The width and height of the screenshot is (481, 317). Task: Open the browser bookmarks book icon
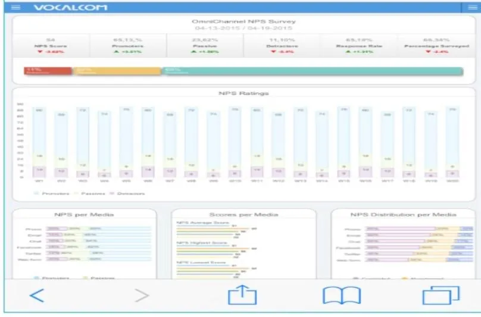pyautogui.click(x=342, y=296)
